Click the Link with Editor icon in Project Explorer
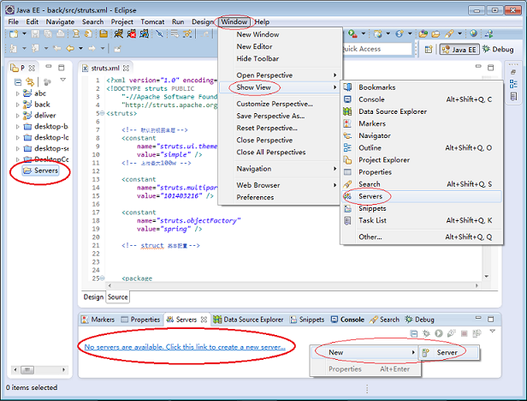Viewport: 527px width, 401px height. [30, 81]
